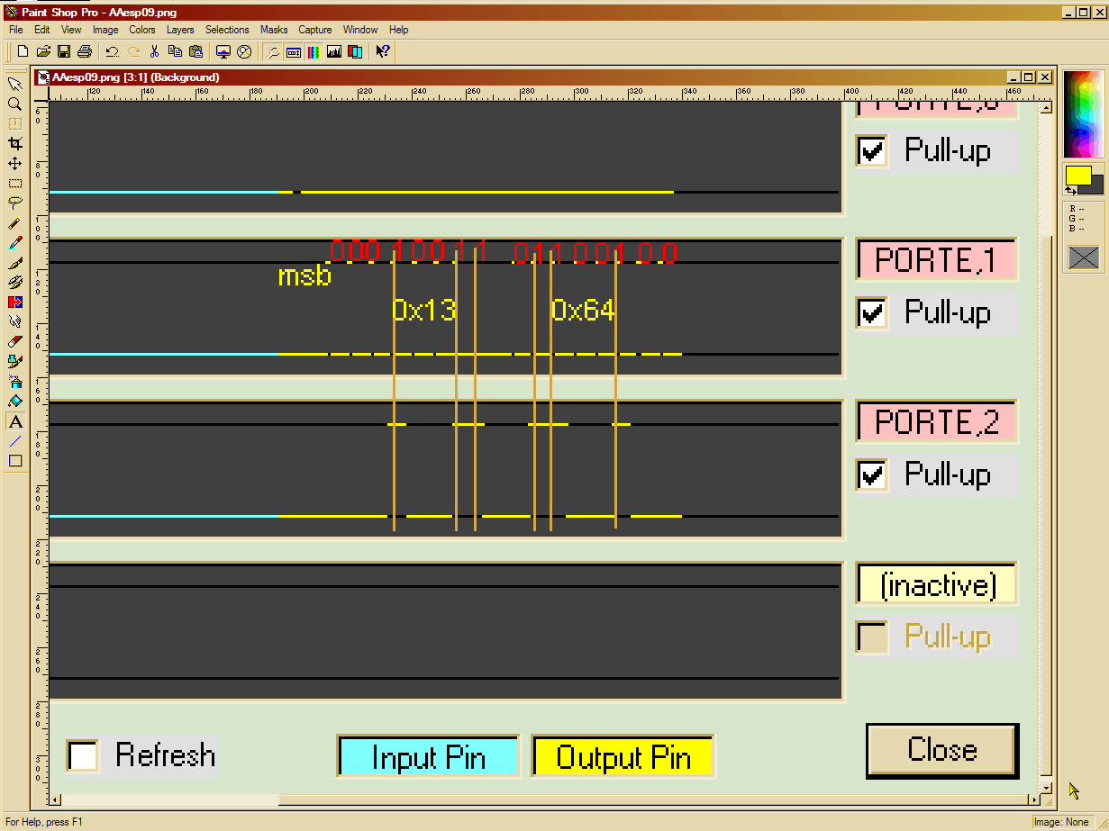This screenshot has width=1109, height=831.
Task: Click the cyan Input Pin label
Action: tap(429, 756)
